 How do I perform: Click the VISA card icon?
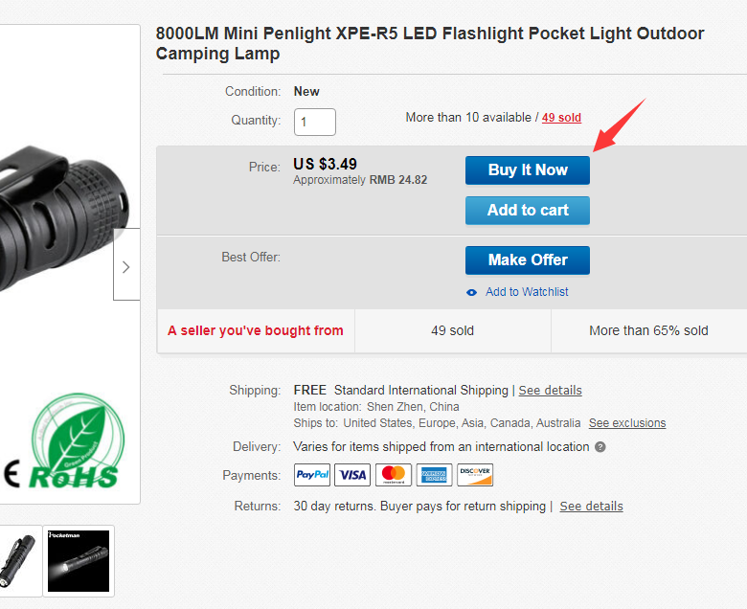coord(352,475)
